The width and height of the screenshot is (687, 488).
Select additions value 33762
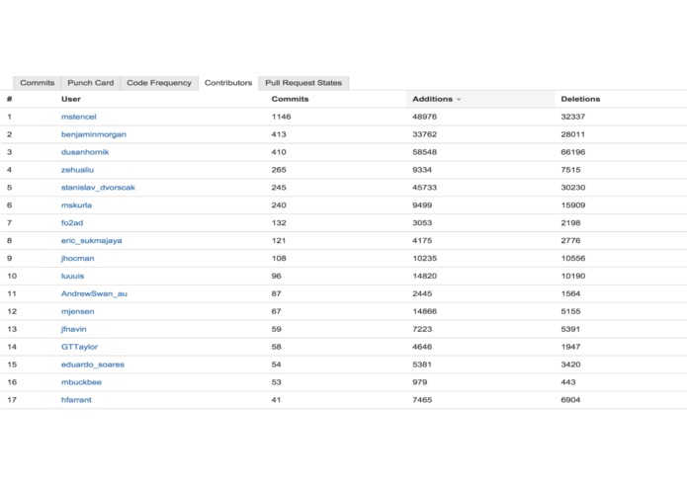424,134
